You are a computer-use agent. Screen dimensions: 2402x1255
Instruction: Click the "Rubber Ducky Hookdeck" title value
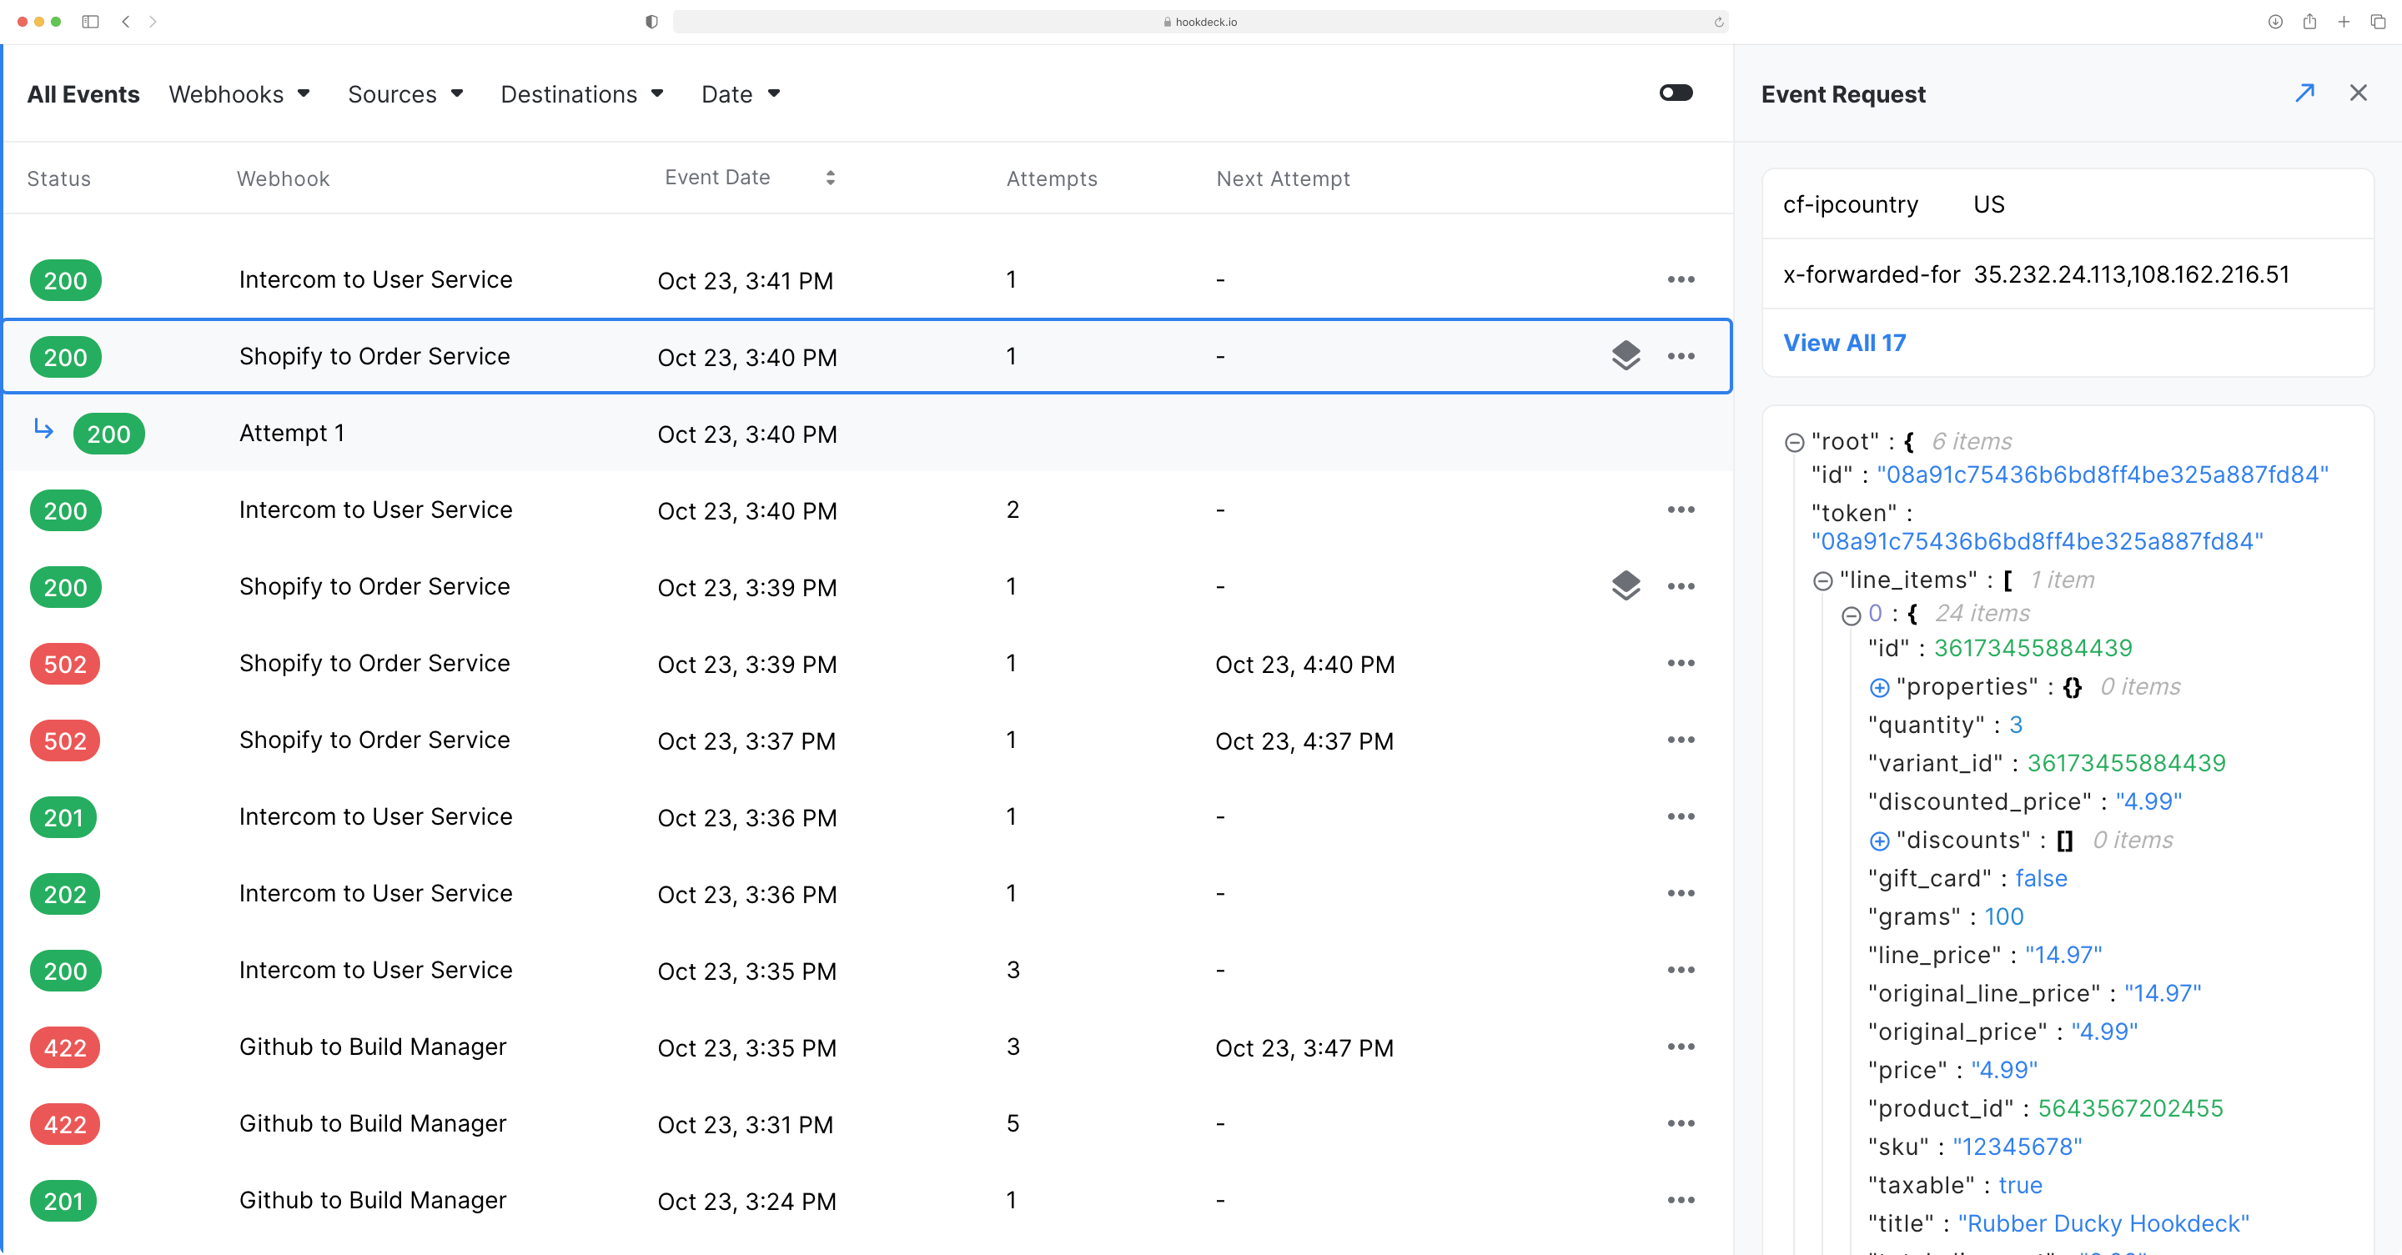pos(2103,1223)
